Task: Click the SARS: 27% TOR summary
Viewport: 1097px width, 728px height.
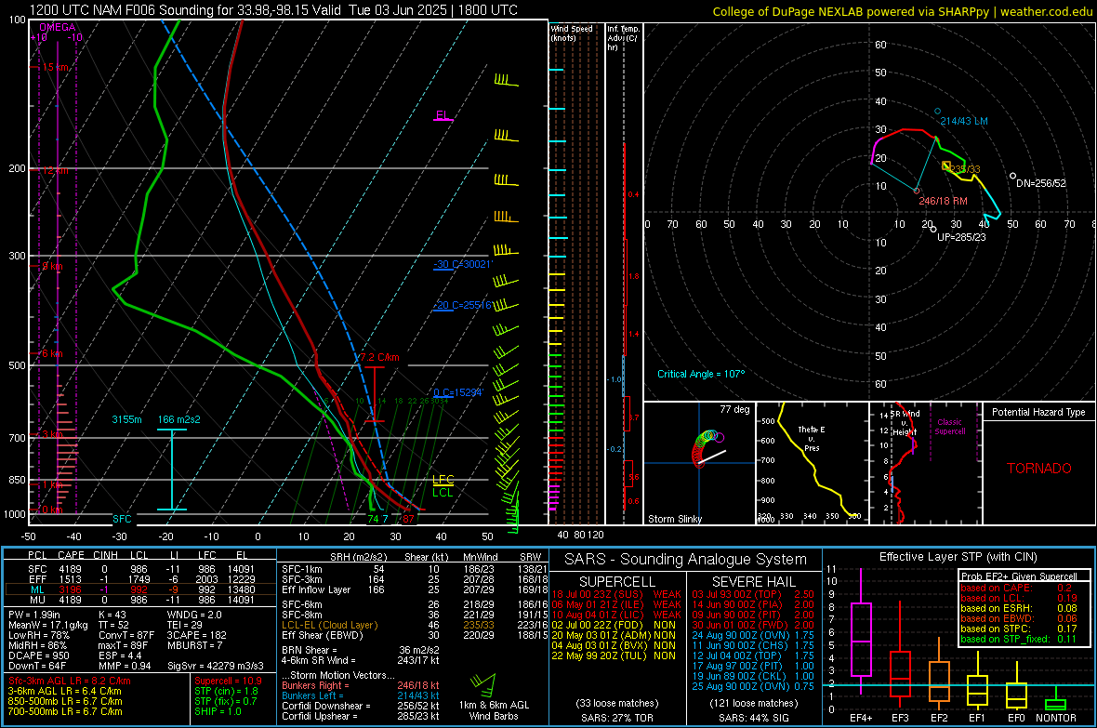Action: pyautogui.click(x=617, y=718)
